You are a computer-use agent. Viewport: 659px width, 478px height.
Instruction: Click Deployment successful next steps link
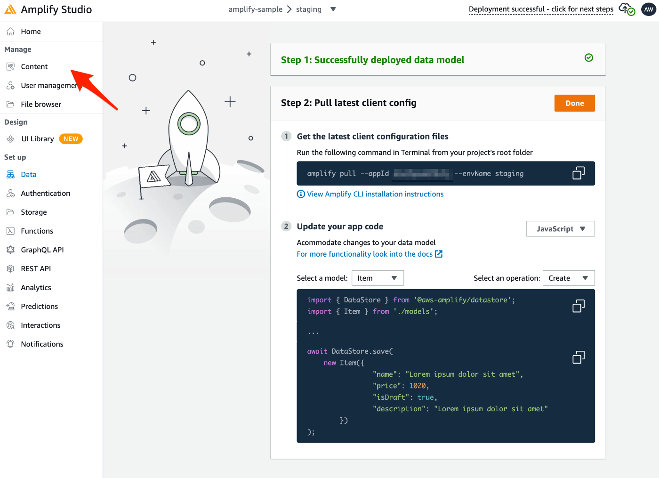(541, 9)
